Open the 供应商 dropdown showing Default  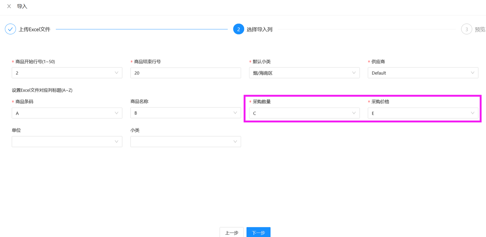tap(423, 73)
